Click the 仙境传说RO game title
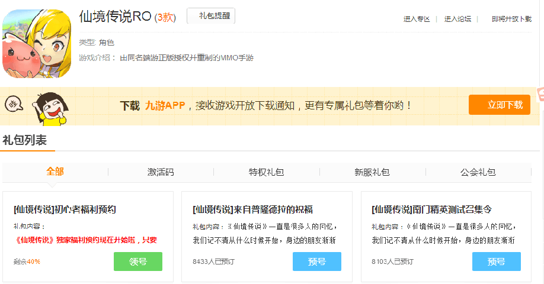 click(x=115, y=17)
